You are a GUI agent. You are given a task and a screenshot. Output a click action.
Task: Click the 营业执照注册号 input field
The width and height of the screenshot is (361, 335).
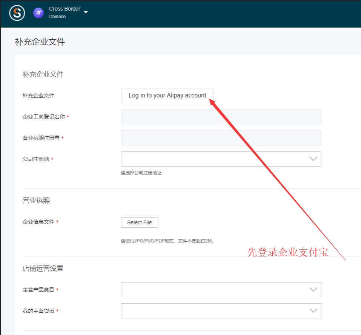(x=221, y=138)
